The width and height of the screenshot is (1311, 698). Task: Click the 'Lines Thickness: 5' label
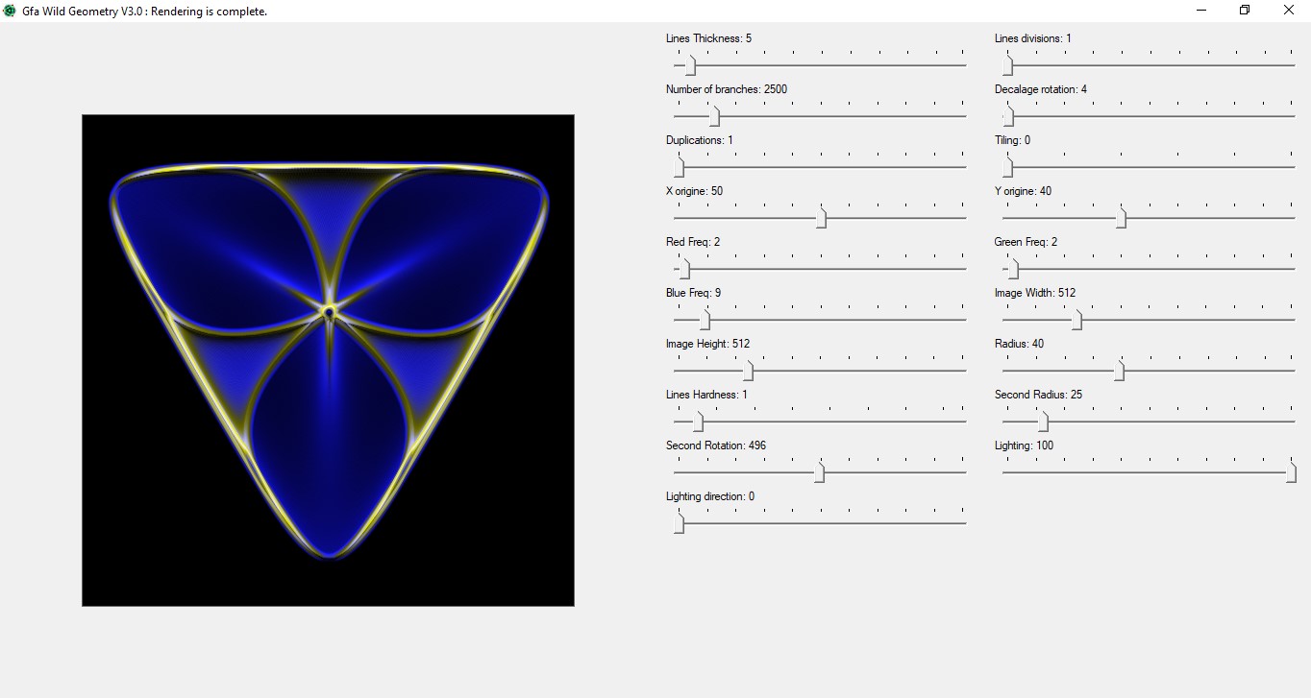tap(708, 38)
